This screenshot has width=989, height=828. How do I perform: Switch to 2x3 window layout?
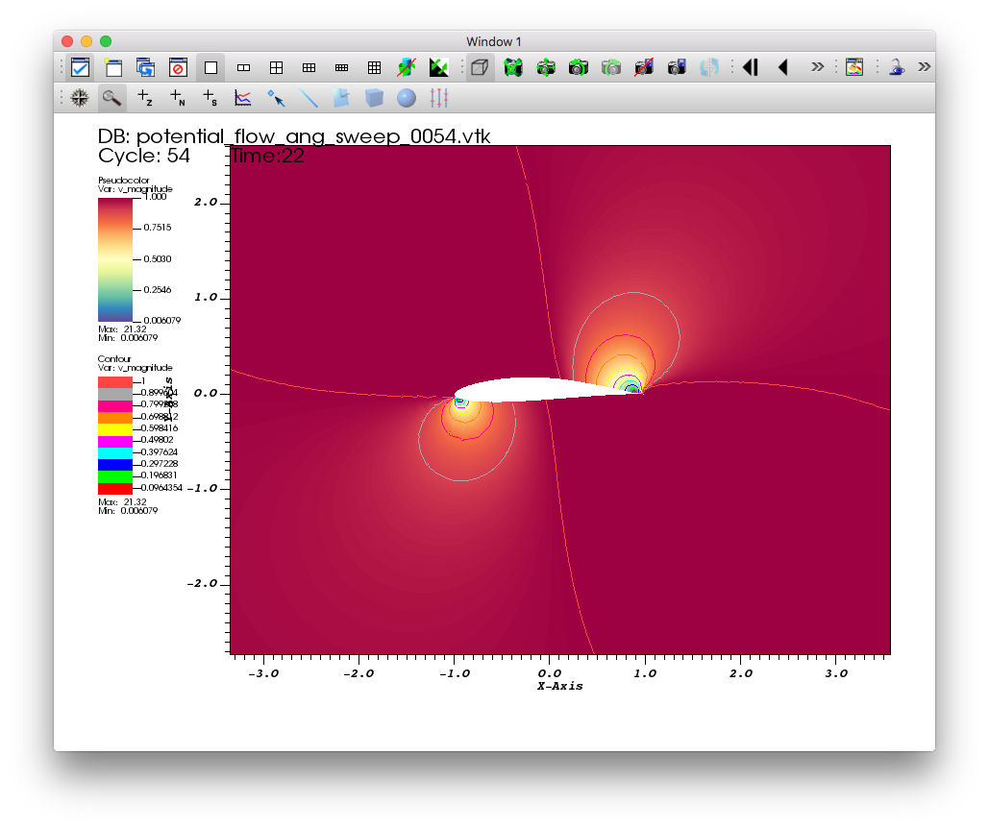click(309, 67)
